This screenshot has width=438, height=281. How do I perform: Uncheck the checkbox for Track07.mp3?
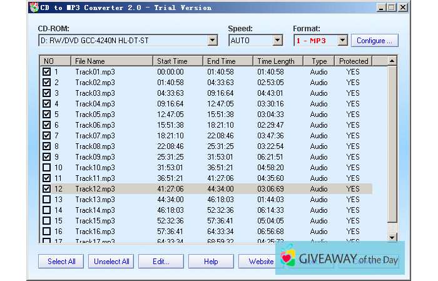47,135
